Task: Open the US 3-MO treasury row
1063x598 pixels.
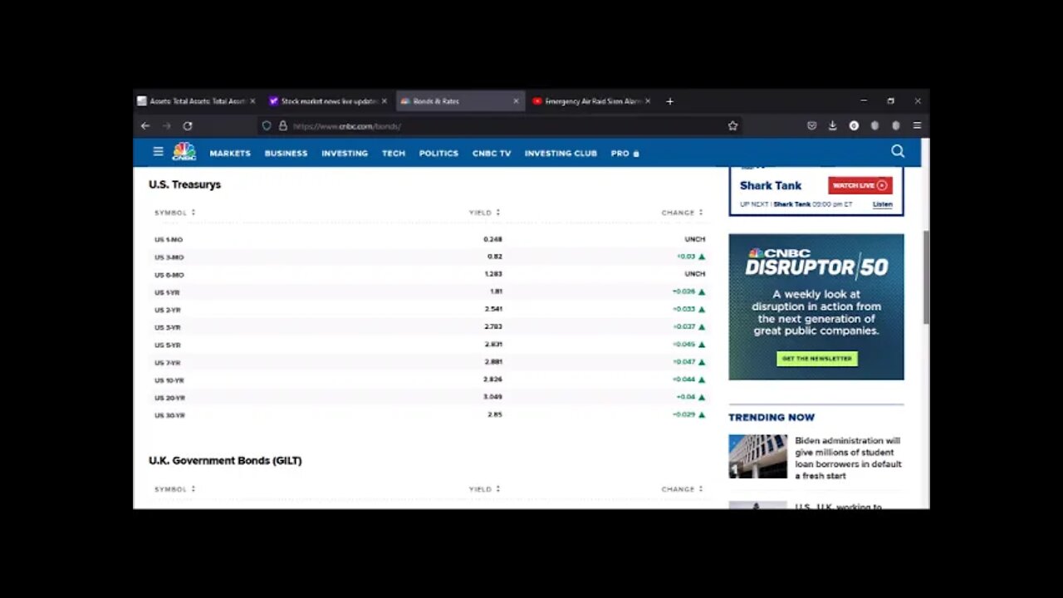Action: click(x=429, y=257)
